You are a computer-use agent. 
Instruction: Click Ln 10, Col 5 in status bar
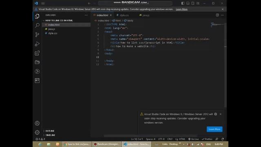point(137,139)
